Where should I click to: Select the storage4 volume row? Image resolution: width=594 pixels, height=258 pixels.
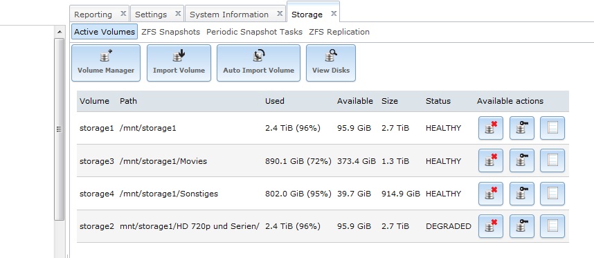[323, 194]
